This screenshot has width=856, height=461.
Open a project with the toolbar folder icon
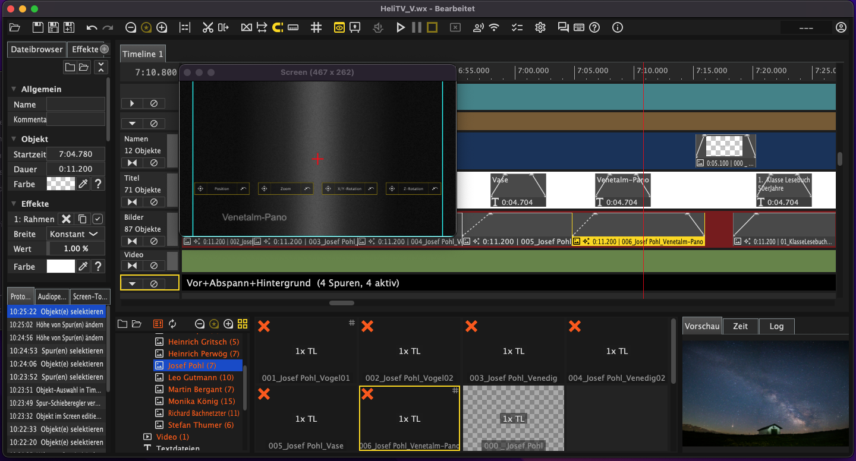click(x=15, y=27)
